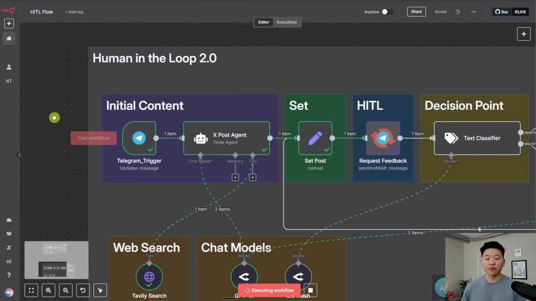Click the plus button in the left sidebar
The width and height of the screenshot is (536, 301).
pyautogui.click(x=9, y=23)
